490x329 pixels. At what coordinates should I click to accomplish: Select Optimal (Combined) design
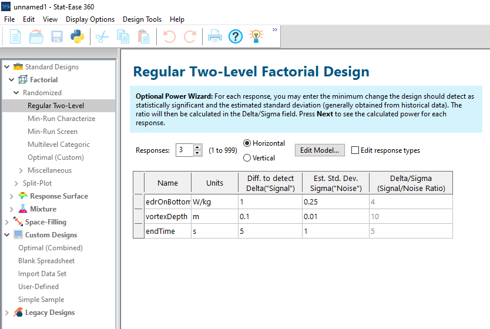click(x=51, y=248)
